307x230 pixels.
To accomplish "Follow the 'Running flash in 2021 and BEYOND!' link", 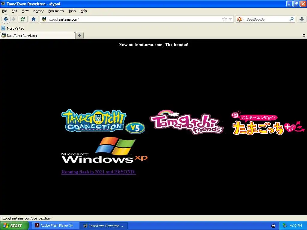I will point(98,172).
